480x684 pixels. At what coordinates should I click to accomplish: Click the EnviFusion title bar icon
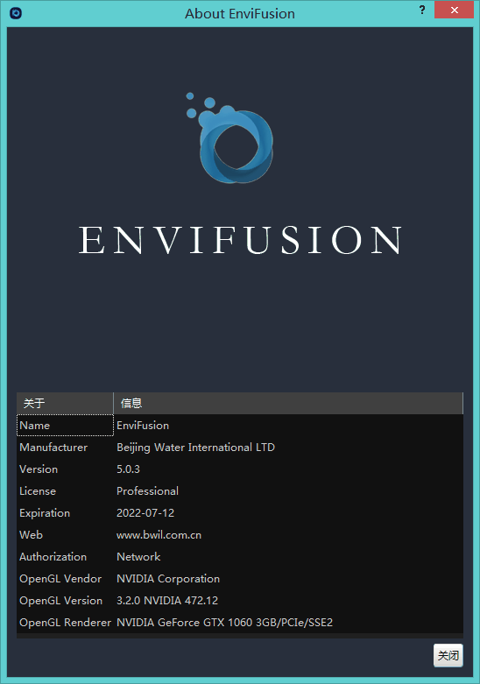(16, 13)
